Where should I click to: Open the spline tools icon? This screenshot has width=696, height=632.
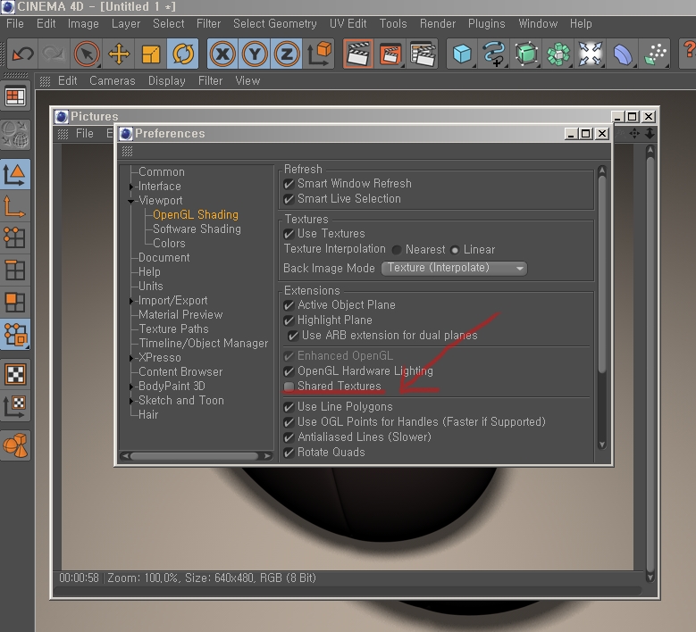[x=494, y=54]
